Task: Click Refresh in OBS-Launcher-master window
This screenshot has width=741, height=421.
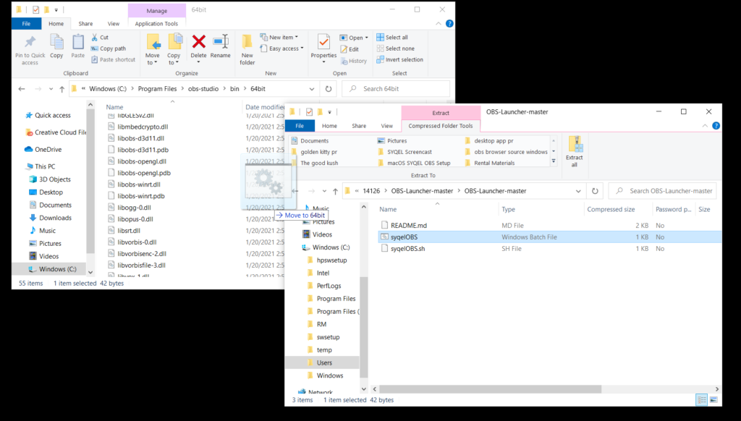Action: tap(595, 191)
